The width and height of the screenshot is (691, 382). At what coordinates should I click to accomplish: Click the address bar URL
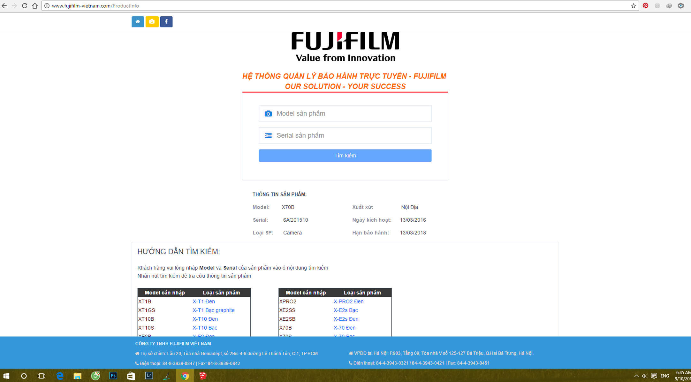click(x=95, y=6)
